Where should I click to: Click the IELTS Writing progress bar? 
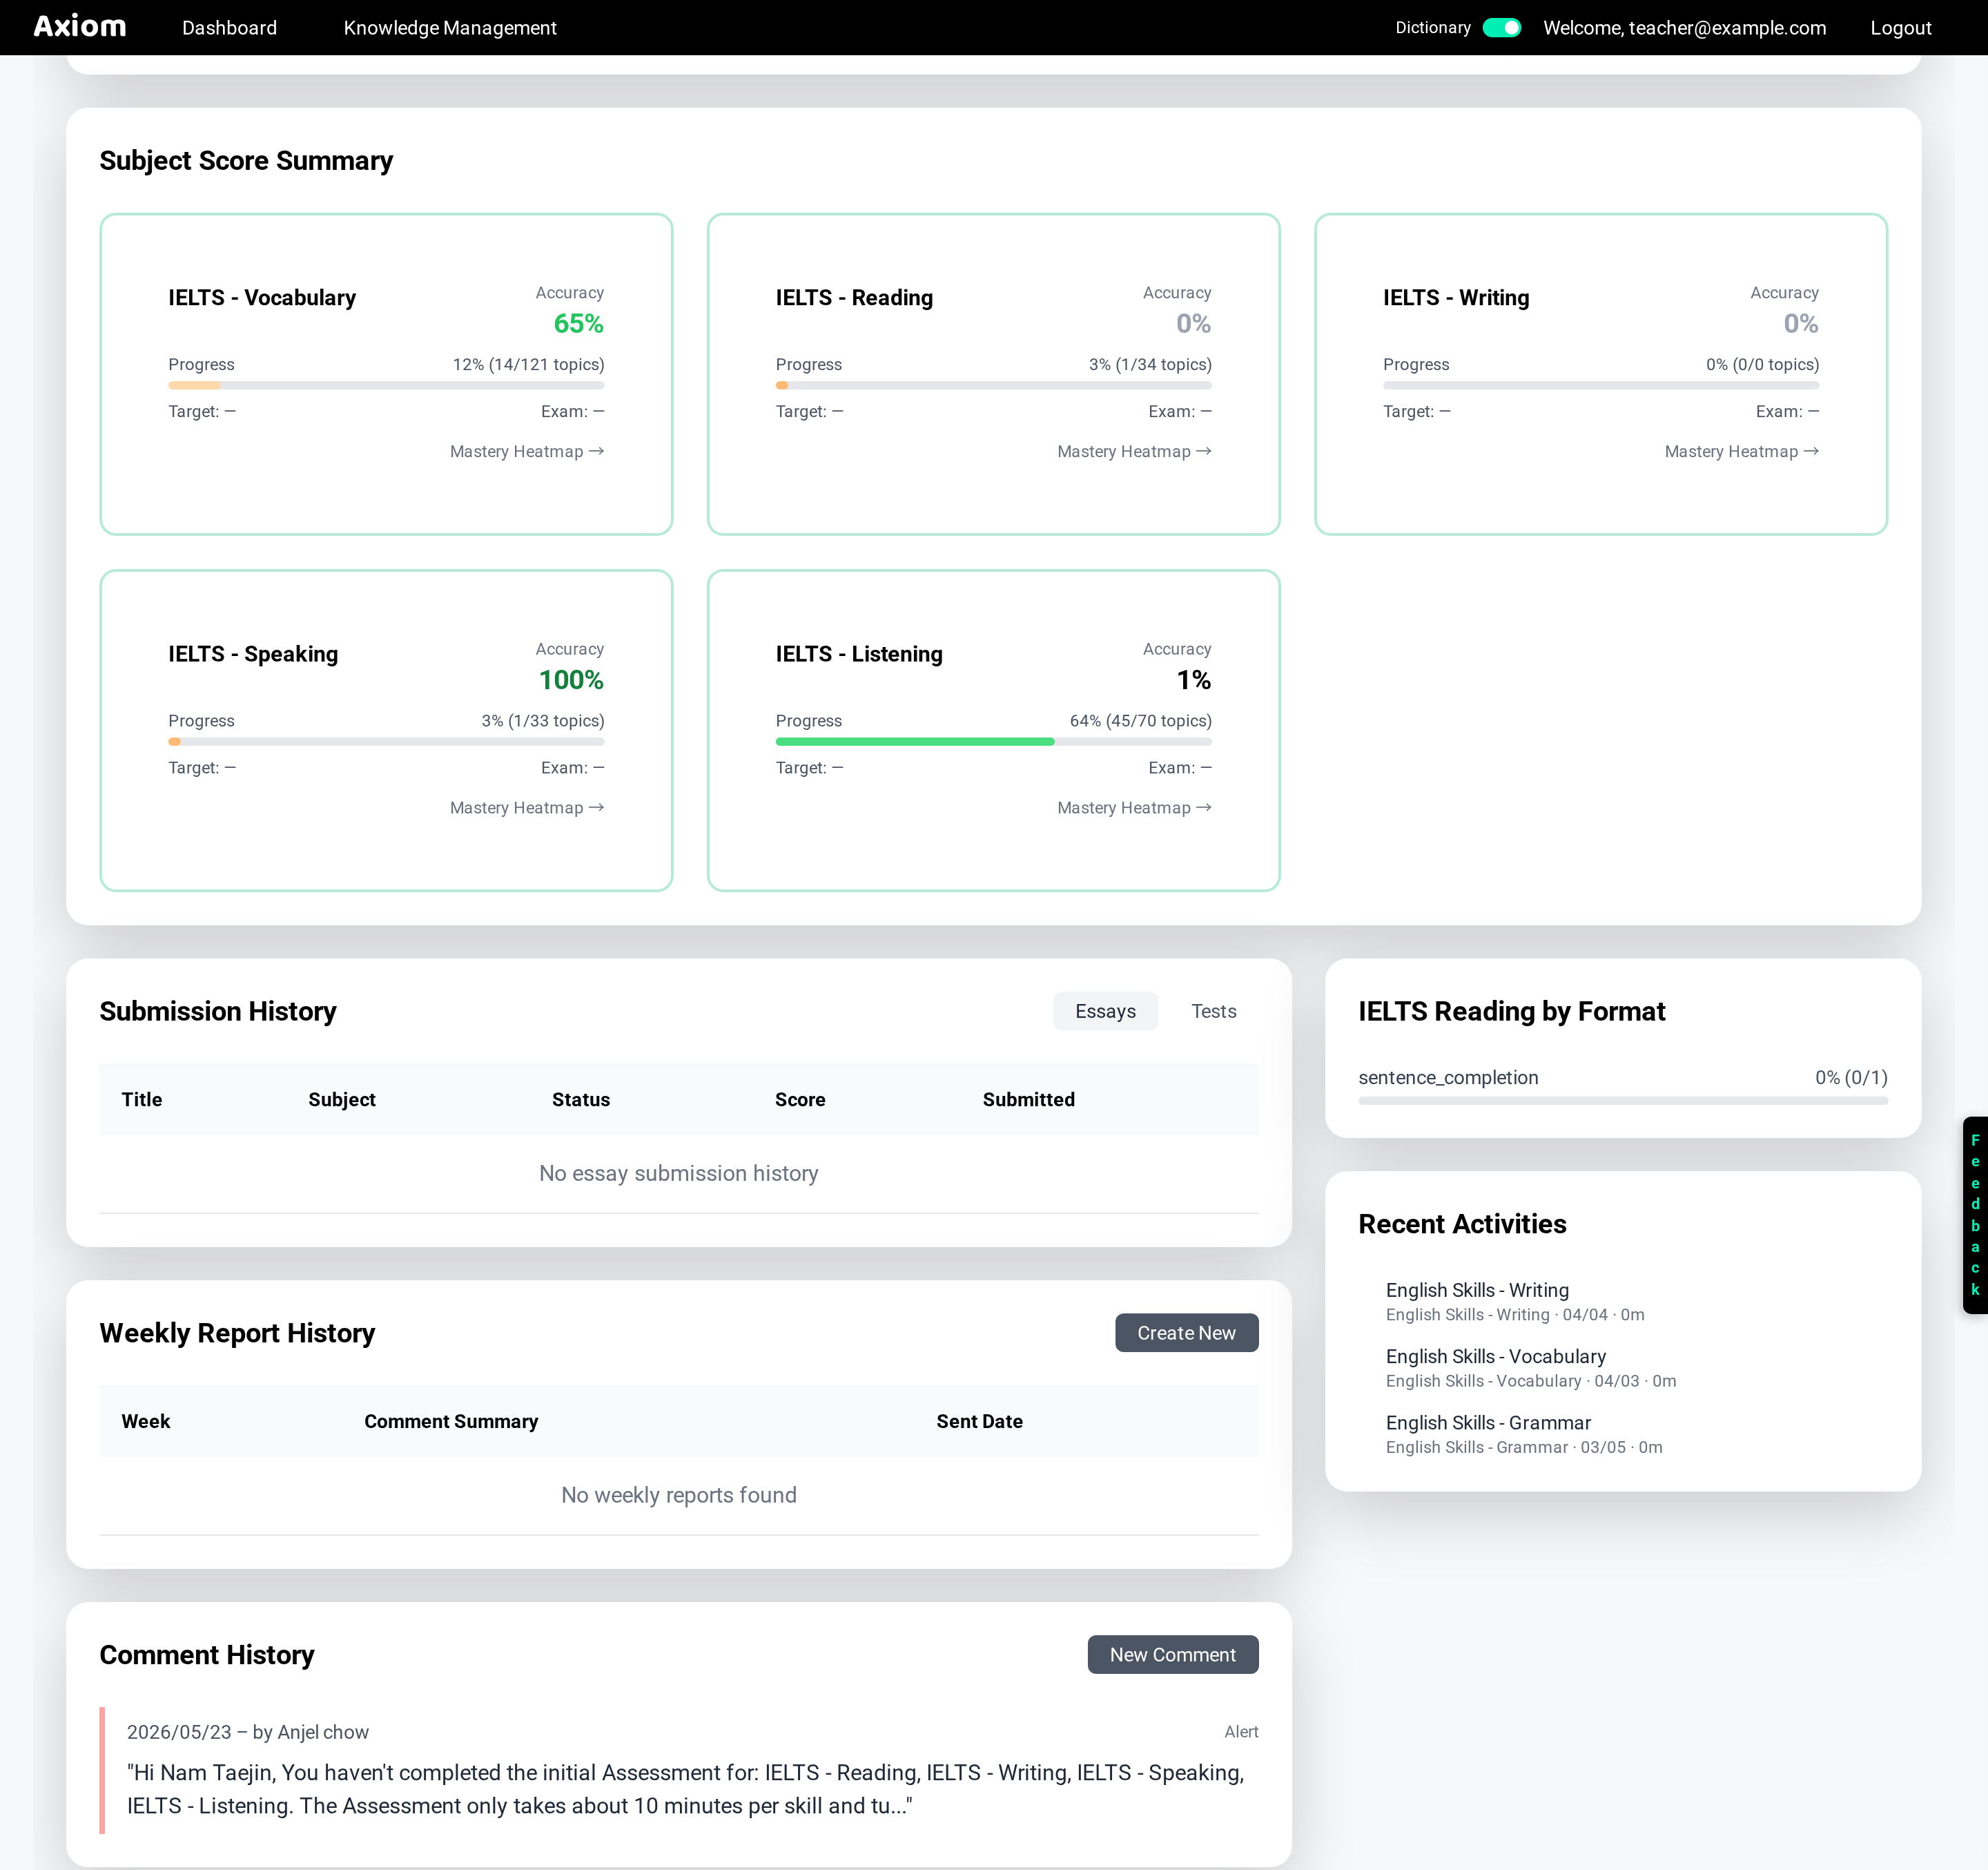1600,385
